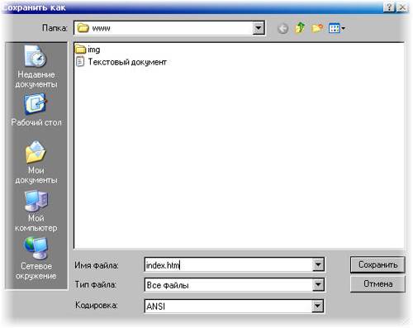
Task: Open the Кодировка encoding dropdown
Action: 318,306
